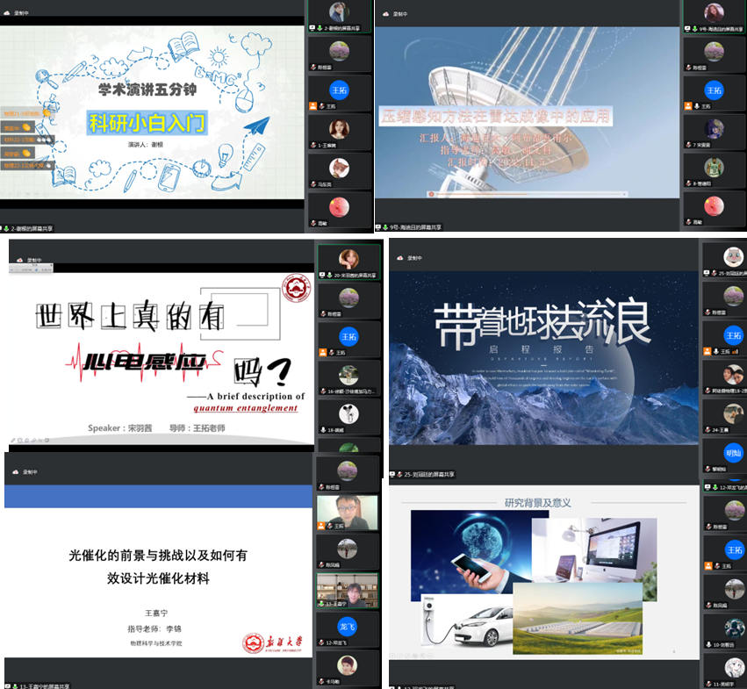Click the screen-share icon in the 12-邓龙飞 tile above 研究背景 participants

(x=707, y=487)
